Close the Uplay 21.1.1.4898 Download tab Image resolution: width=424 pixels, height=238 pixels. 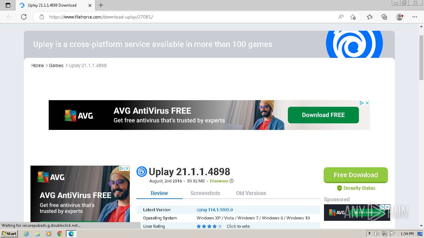(90, 5)
